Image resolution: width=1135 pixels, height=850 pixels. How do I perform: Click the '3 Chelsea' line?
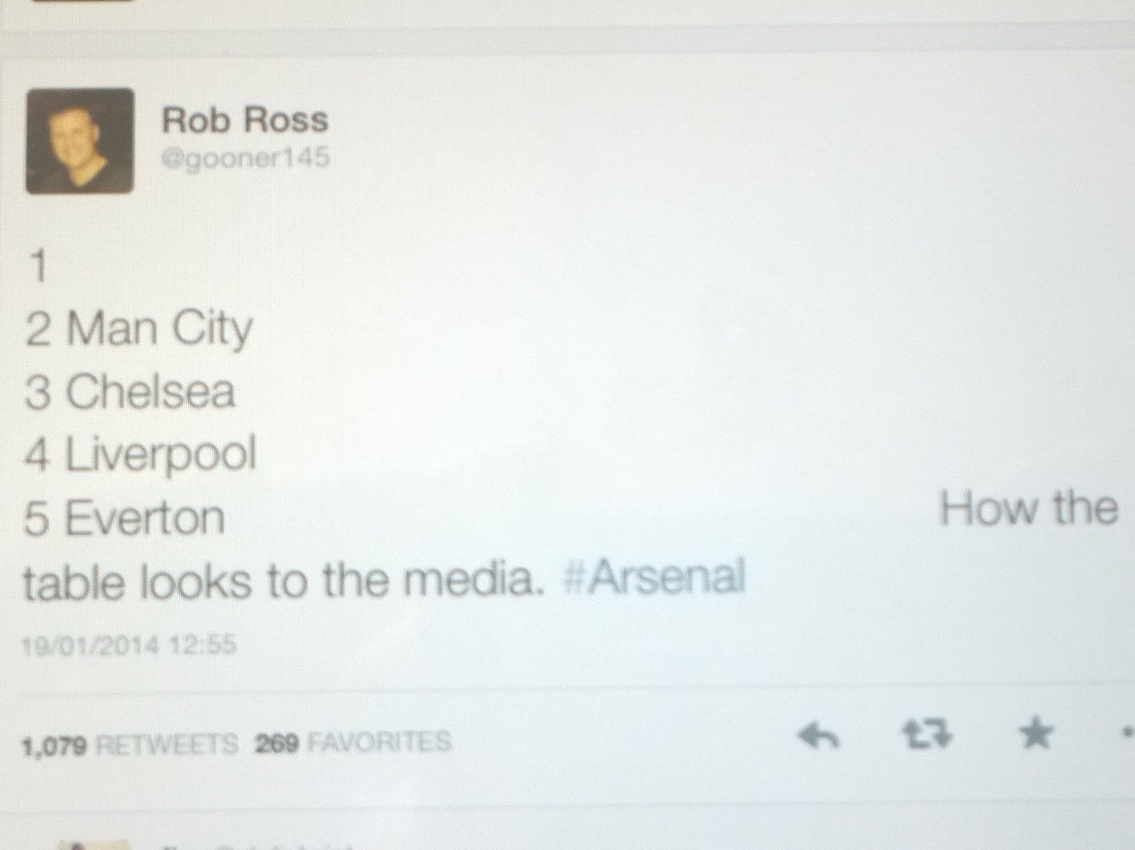pyautogui.click(x=130, y=392)
